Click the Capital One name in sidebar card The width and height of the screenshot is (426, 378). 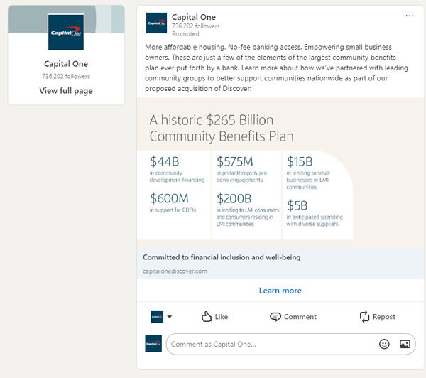point(65,63)
